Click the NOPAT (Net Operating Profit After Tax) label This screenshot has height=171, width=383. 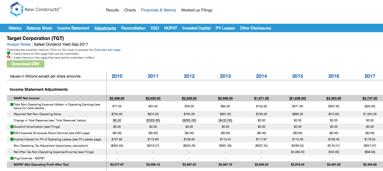[41, 165]
